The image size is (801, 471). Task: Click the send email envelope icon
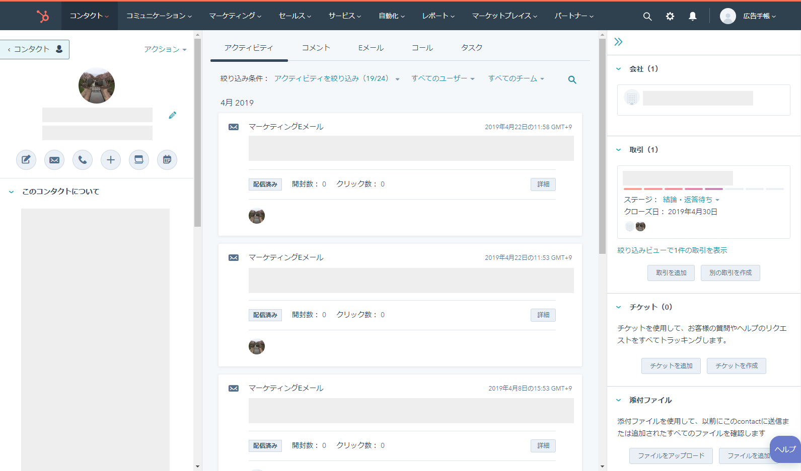[54, 160]
